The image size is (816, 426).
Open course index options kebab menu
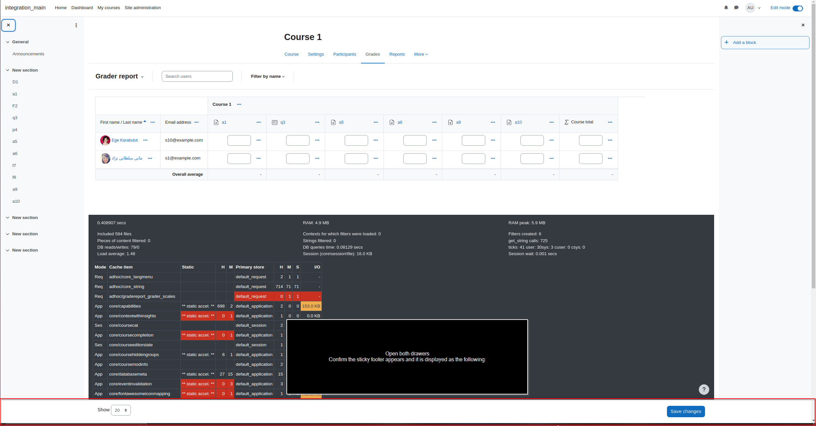76,25
